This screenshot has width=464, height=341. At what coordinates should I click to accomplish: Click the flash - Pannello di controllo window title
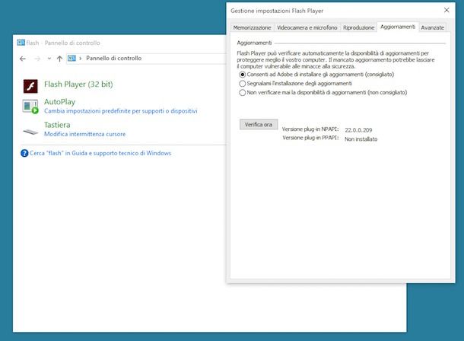[63, 43]
